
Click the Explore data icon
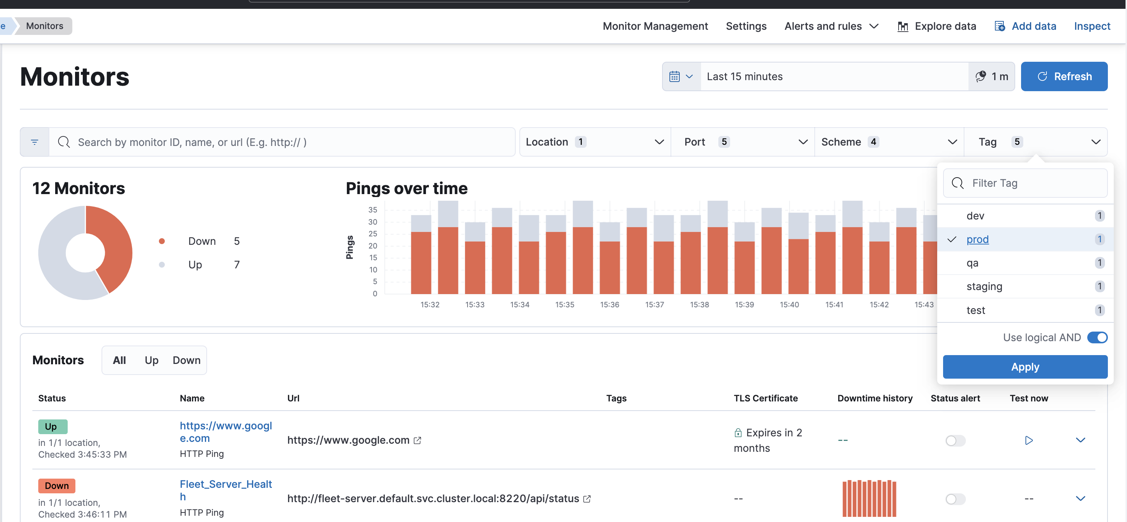point(903,26)
